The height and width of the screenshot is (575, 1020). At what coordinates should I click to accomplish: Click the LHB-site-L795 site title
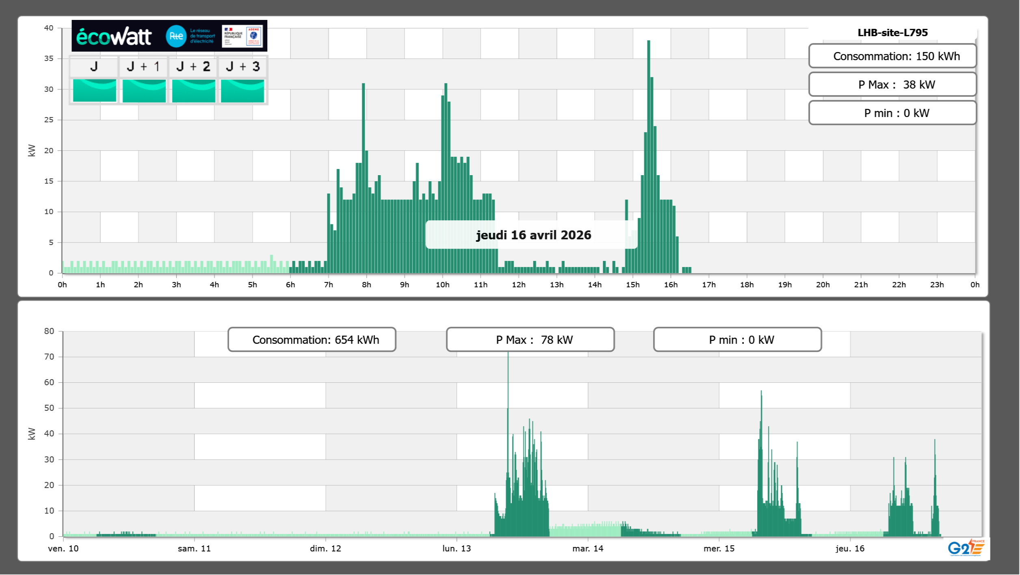tap(892, 33)
